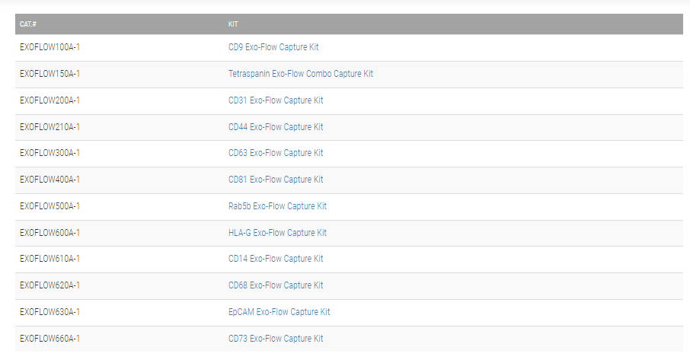Select the EXOFLOW630A-1 catalog cell
The image size is (690, 363).
click(50, 312)
